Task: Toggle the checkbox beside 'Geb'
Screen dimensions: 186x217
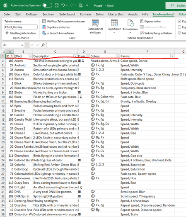Action: pyautogui.click(x=179, y=33)
